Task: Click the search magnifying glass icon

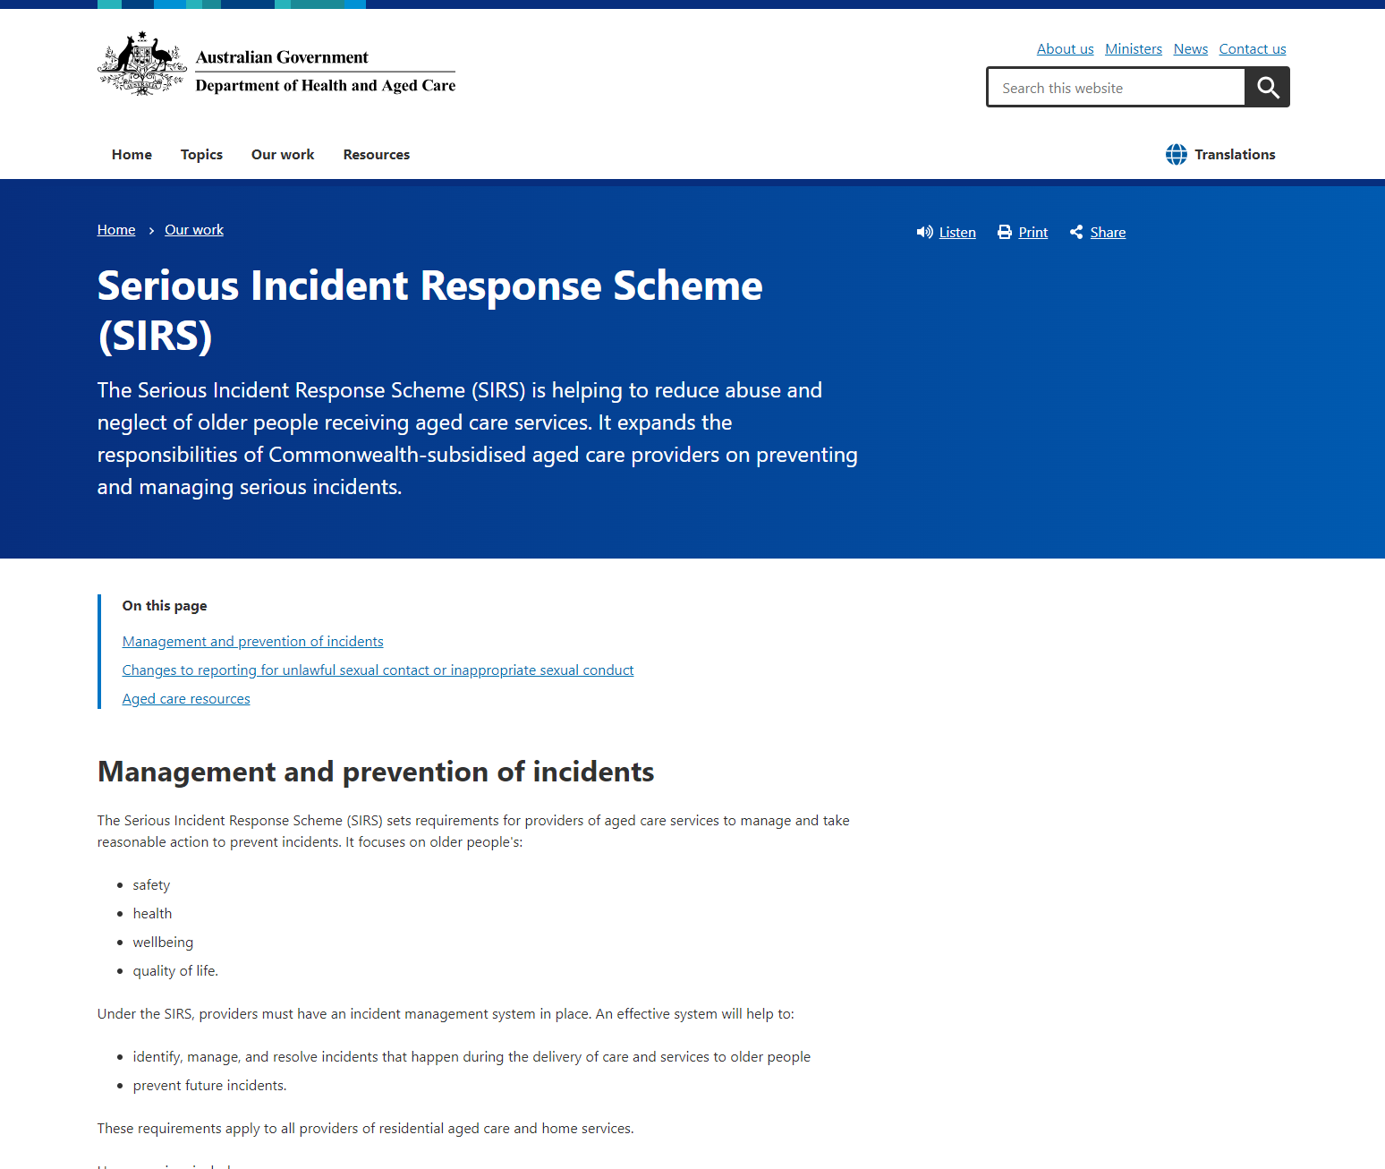Action: coord(1267,87)
